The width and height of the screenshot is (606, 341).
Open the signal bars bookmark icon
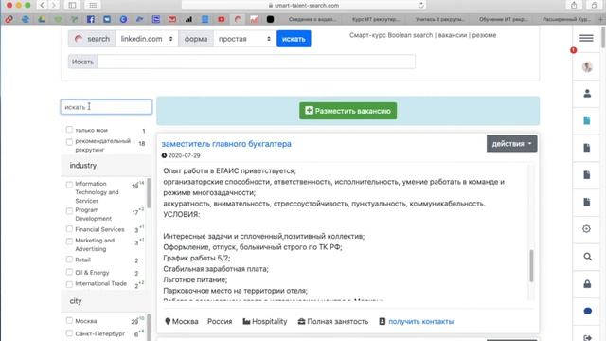(188, 19)
